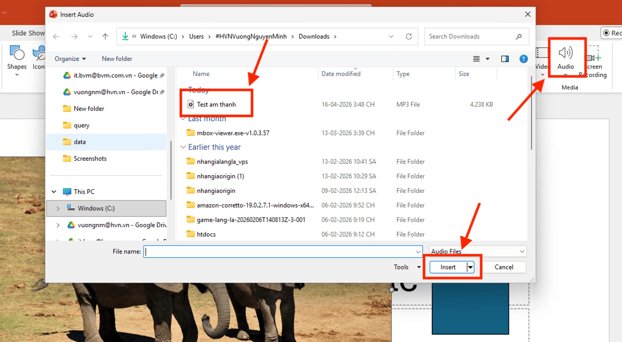Screen dimensions: 622x342
Task: Refresh the Downloads folder listing
Action: point(409,36)
